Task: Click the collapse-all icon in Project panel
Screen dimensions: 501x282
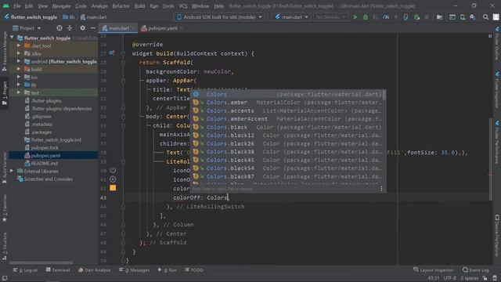Action: coord(70,28)
